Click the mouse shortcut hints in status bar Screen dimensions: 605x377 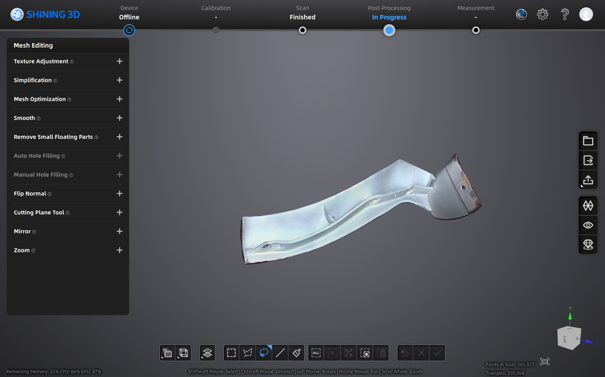(x=305, y=371)
